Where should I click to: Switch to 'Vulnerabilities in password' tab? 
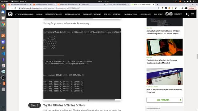point(44,4)
